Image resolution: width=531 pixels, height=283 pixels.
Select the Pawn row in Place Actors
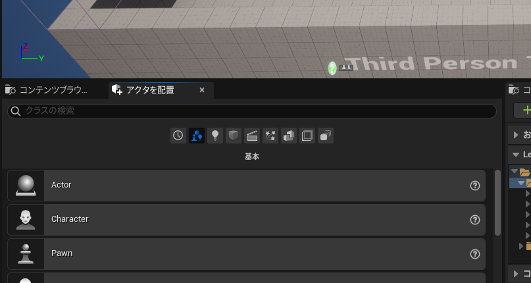click(x=247, y=254)
